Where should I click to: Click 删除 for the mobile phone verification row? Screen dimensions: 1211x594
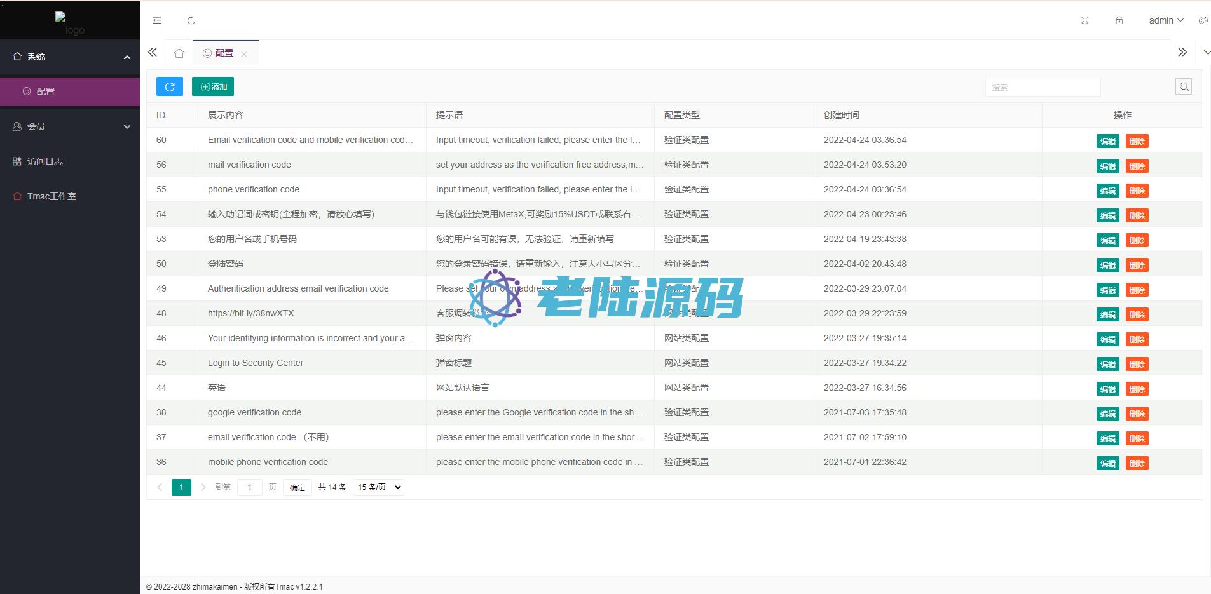[x=1137, y=463]
